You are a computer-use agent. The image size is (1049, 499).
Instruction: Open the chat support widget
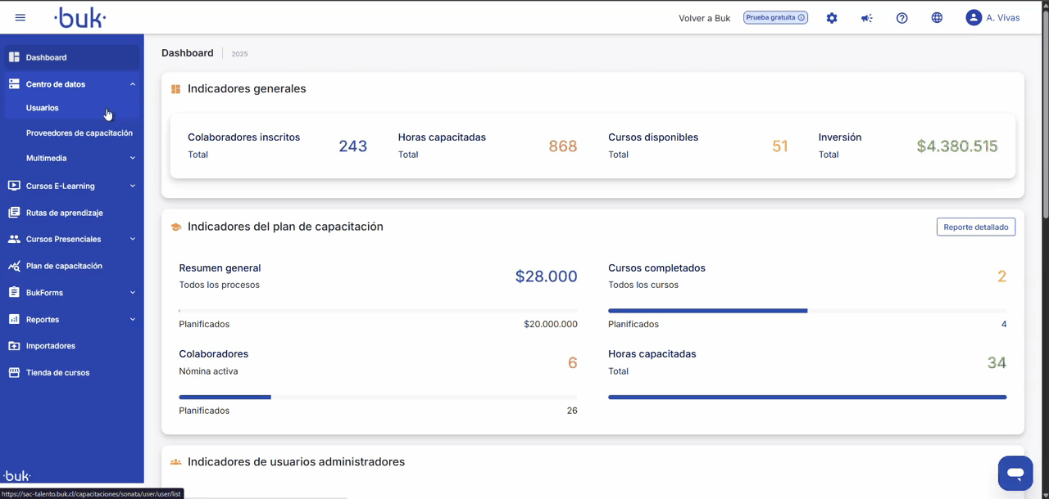tap(1015, 473)
